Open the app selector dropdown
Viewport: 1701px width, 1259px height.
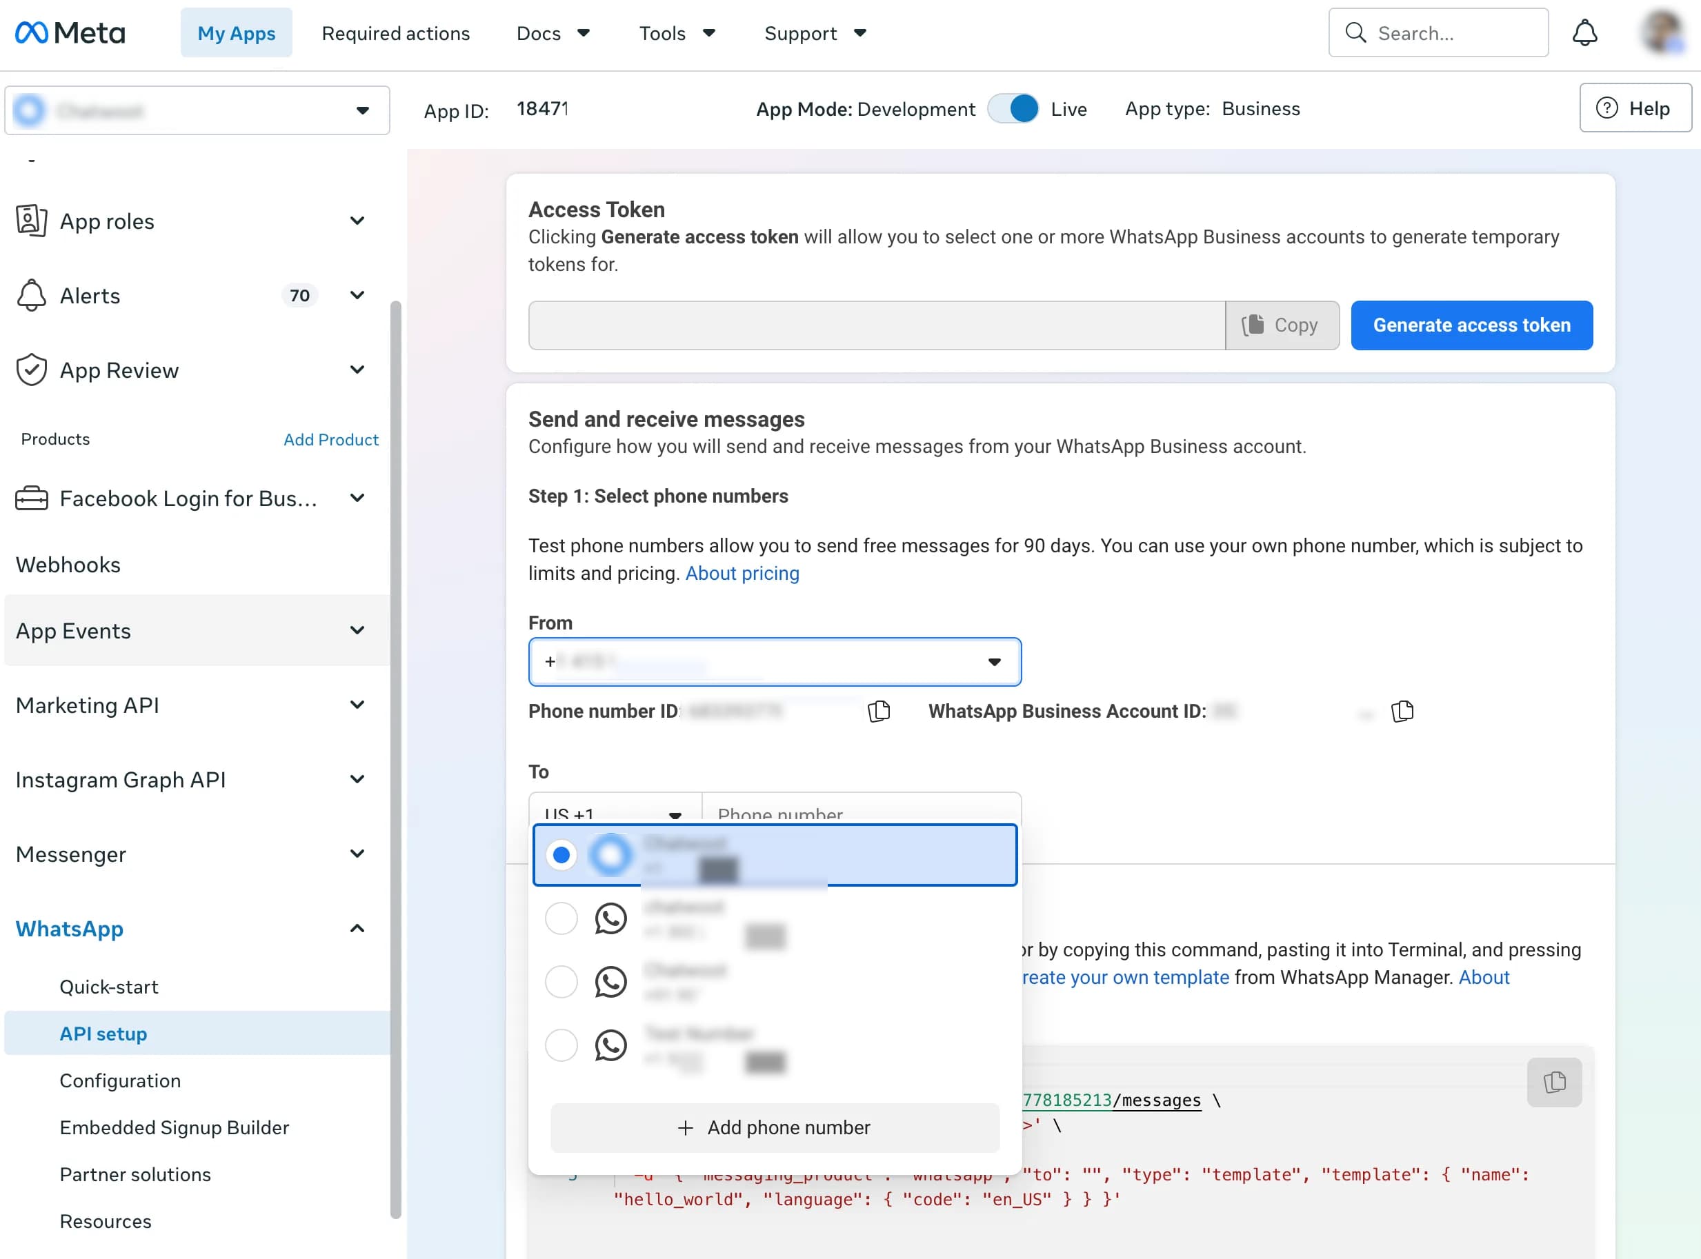[x=197, y=110]
